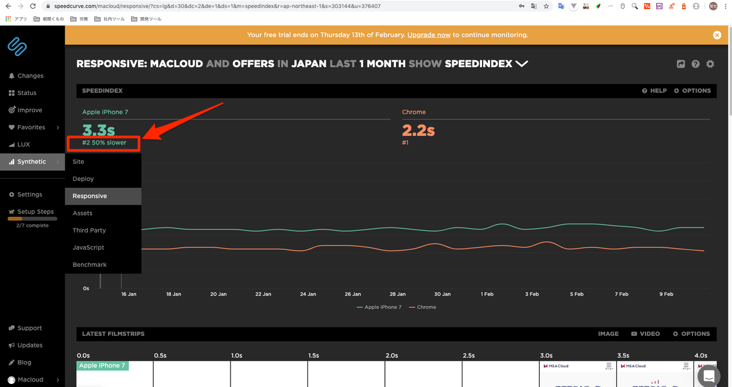Image resolution: width=732 pixels, height=387 pixels.
Task: Click the Chrome 2.2s value
Action: click(418, 130)
